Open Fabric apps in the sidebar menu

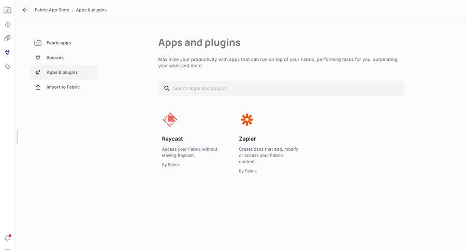coord(59,43)
